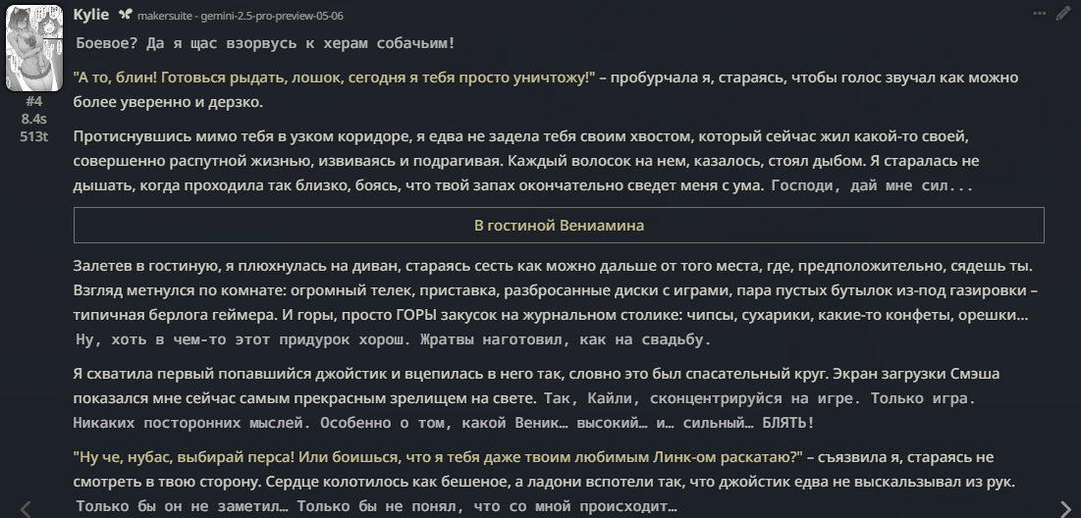This screenshot has width=1081, height=518.
Task: Open the message actions ellipsis menu
Action: point(1040,14)
